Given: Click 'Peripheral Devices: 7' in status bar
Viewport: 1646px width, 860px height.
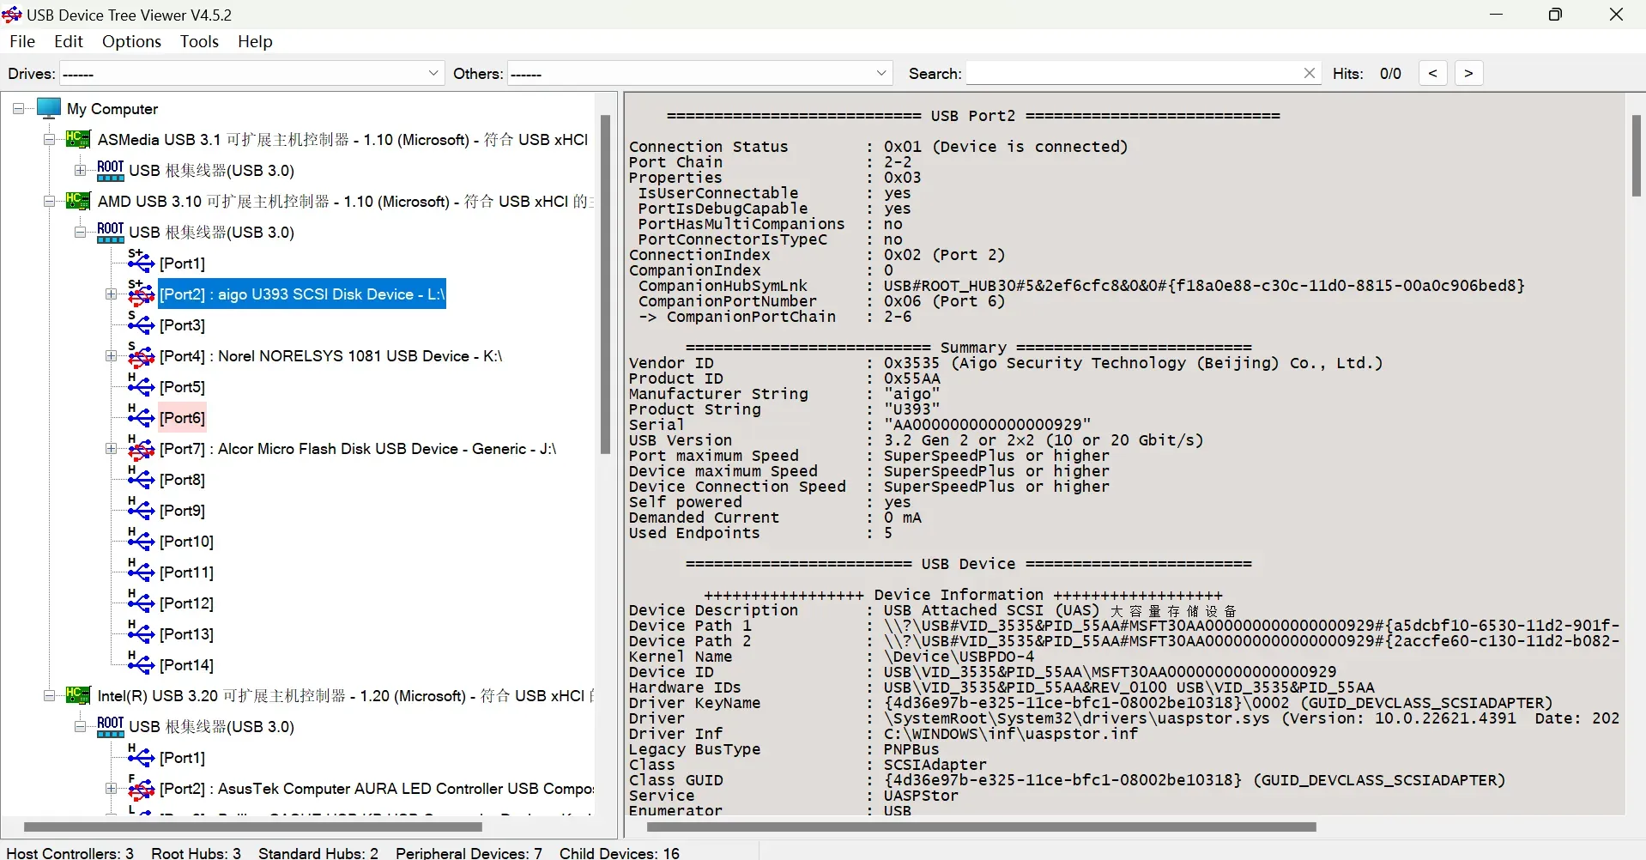Looking at the screenshot, I should pyautogui.click(x=469, y=852).
